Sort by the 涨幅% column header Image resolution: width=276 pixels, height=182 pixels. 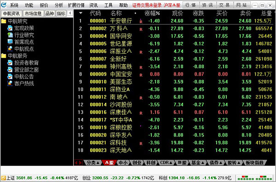tap(152, 13)
